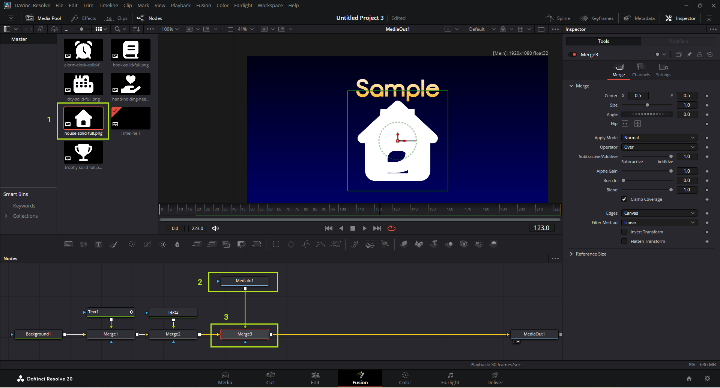Click the Background tool icon in toolbar
Image resolution: width=720 pixels, height=388 pixels.
pyautogui.click(x=68, y=244)
